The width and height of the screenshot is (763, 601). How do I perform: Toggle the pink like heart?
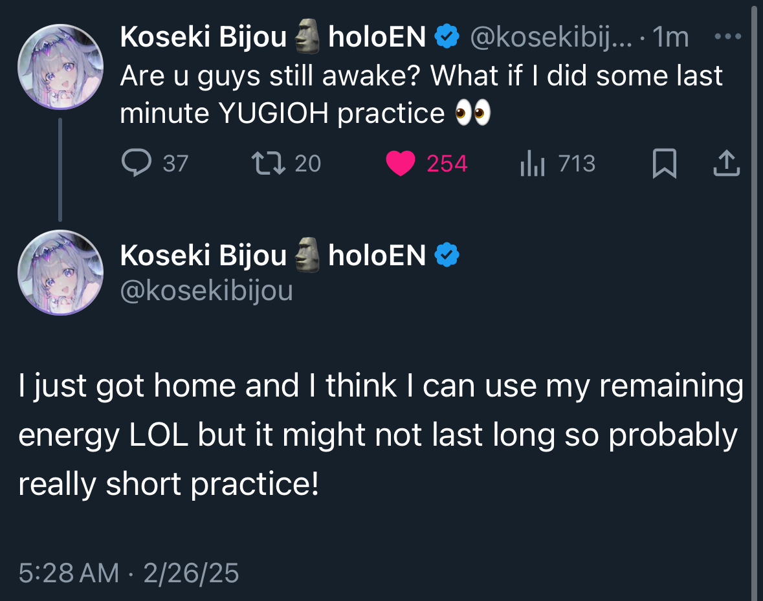400,163
